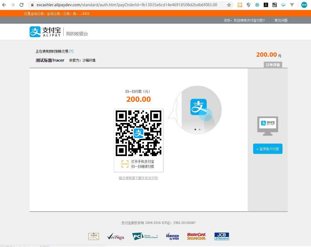Screen dimensions: 311x247
Task: Click the 全站公告 announcement text in orange bar
Action: tap(56, 14)
